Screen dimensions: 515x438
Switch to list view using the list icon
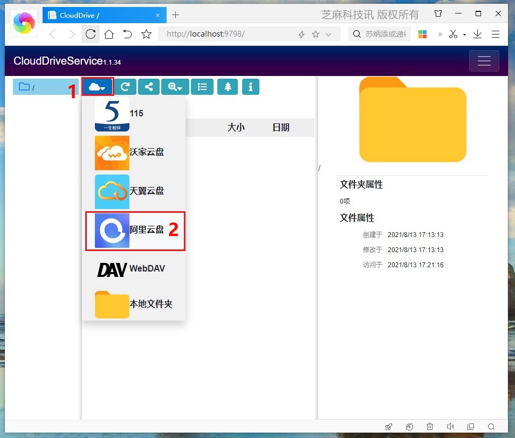coord(202,87)
